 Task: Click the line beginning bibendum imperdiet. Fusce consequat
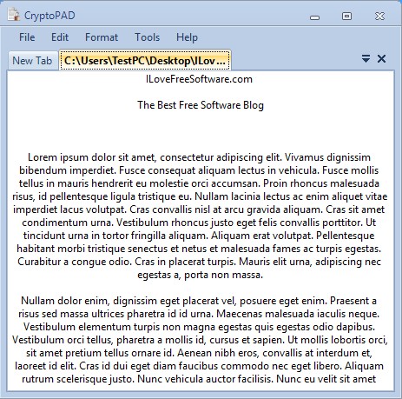(199, 170)
